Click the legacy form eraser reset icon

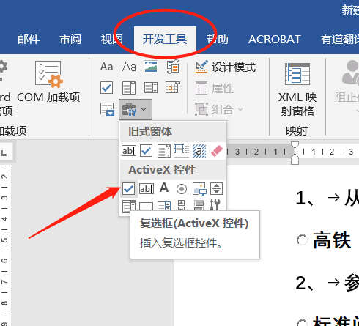pyautogui.click(x=217, y=151)
